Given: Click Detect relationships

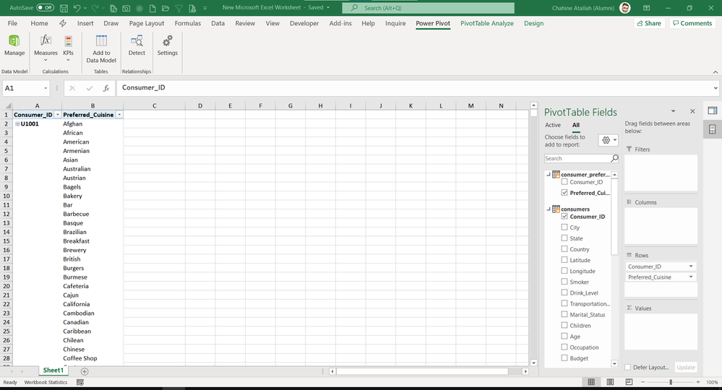Looking at the screenshot, I should pos(137,45).
